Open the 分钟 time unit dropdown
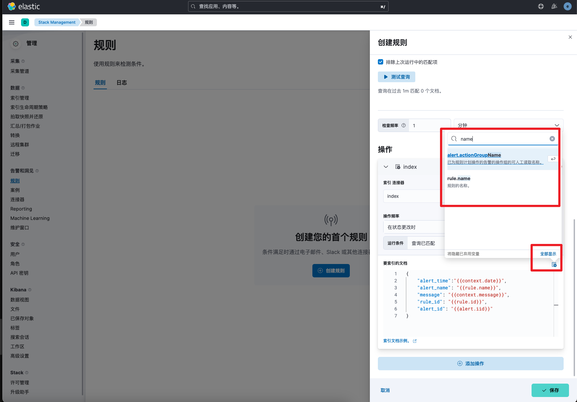 point(509,125)
